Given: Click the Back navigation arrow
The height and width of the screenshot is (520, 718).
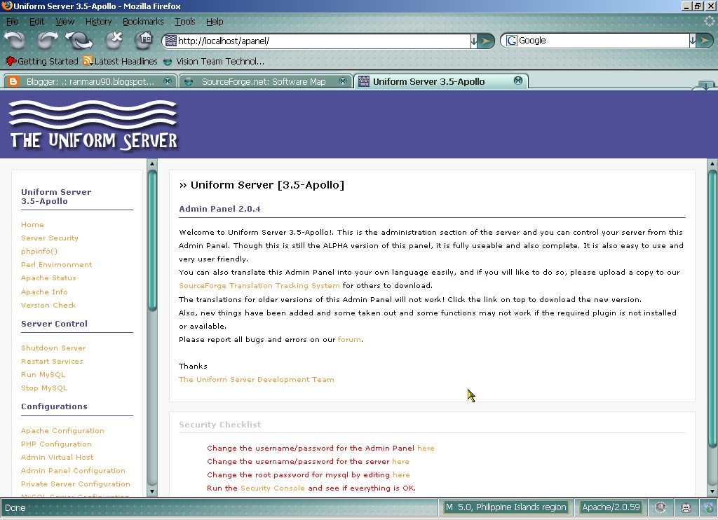Looking at the screenshot, I should [x=15, y=40].
